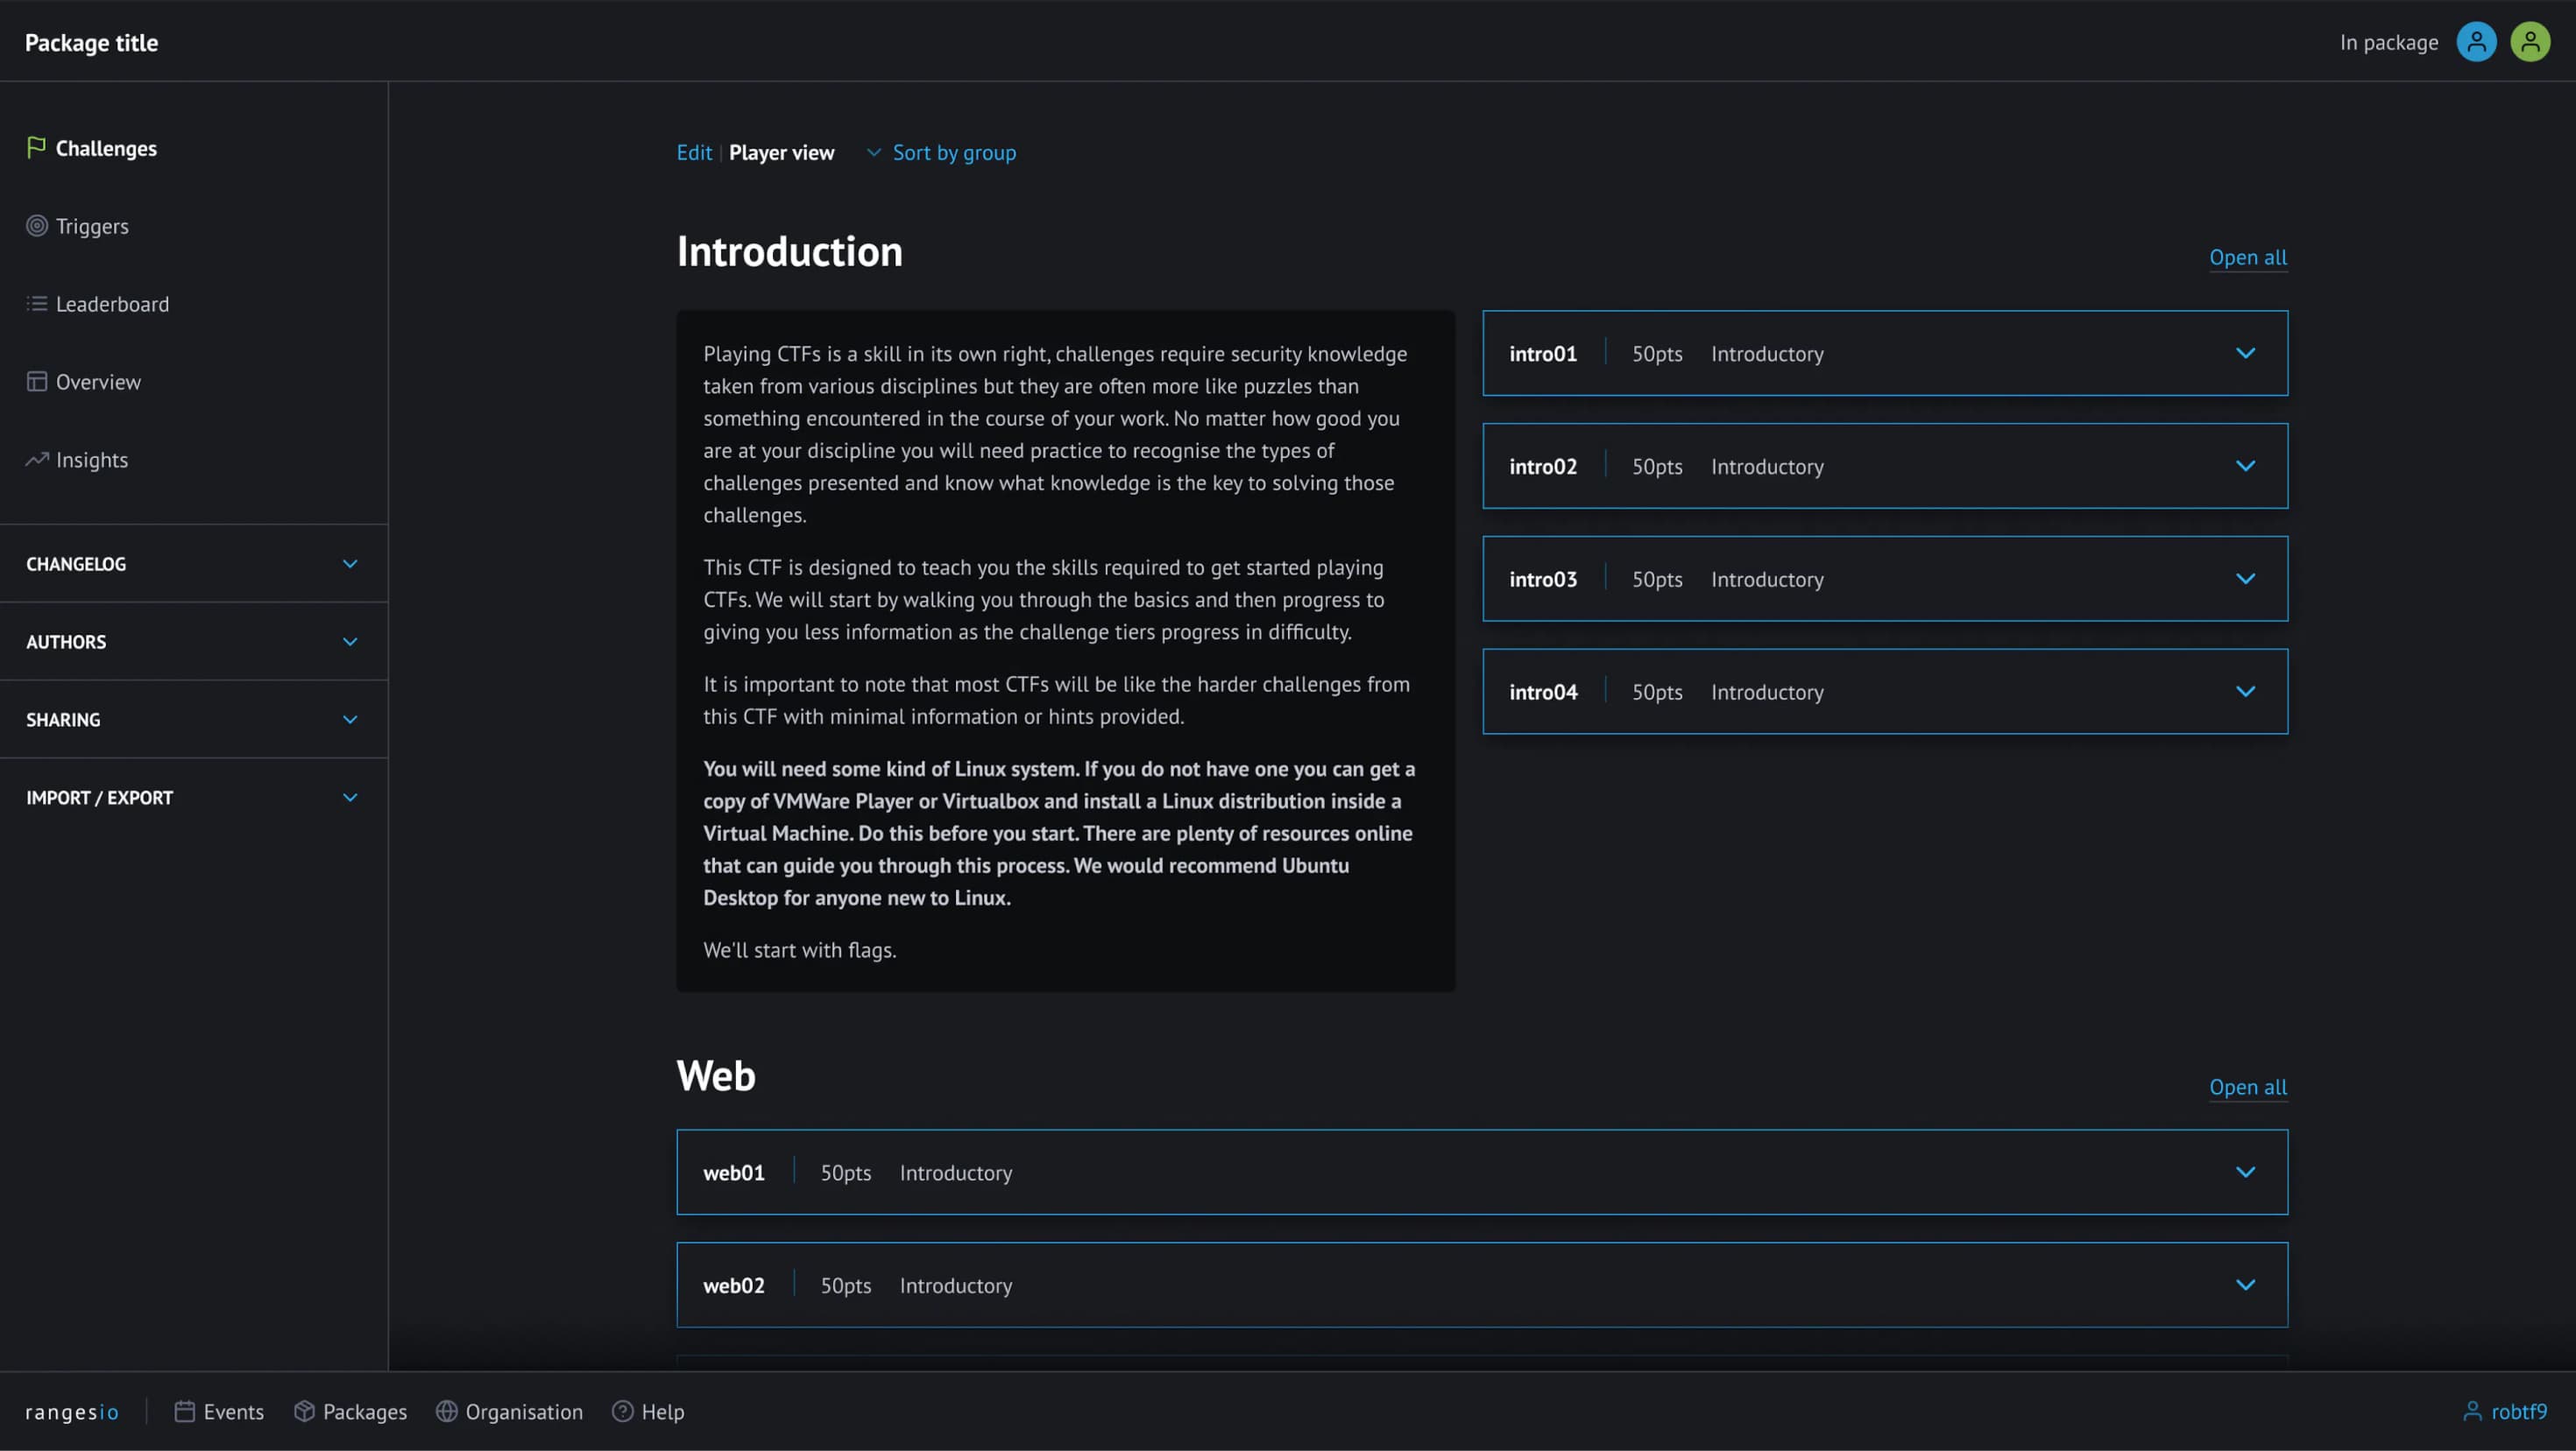Expand the CHANGELOG section
Viewport: 2576px width, 1451px height.
pyautogui.click(x=350, y=564)
